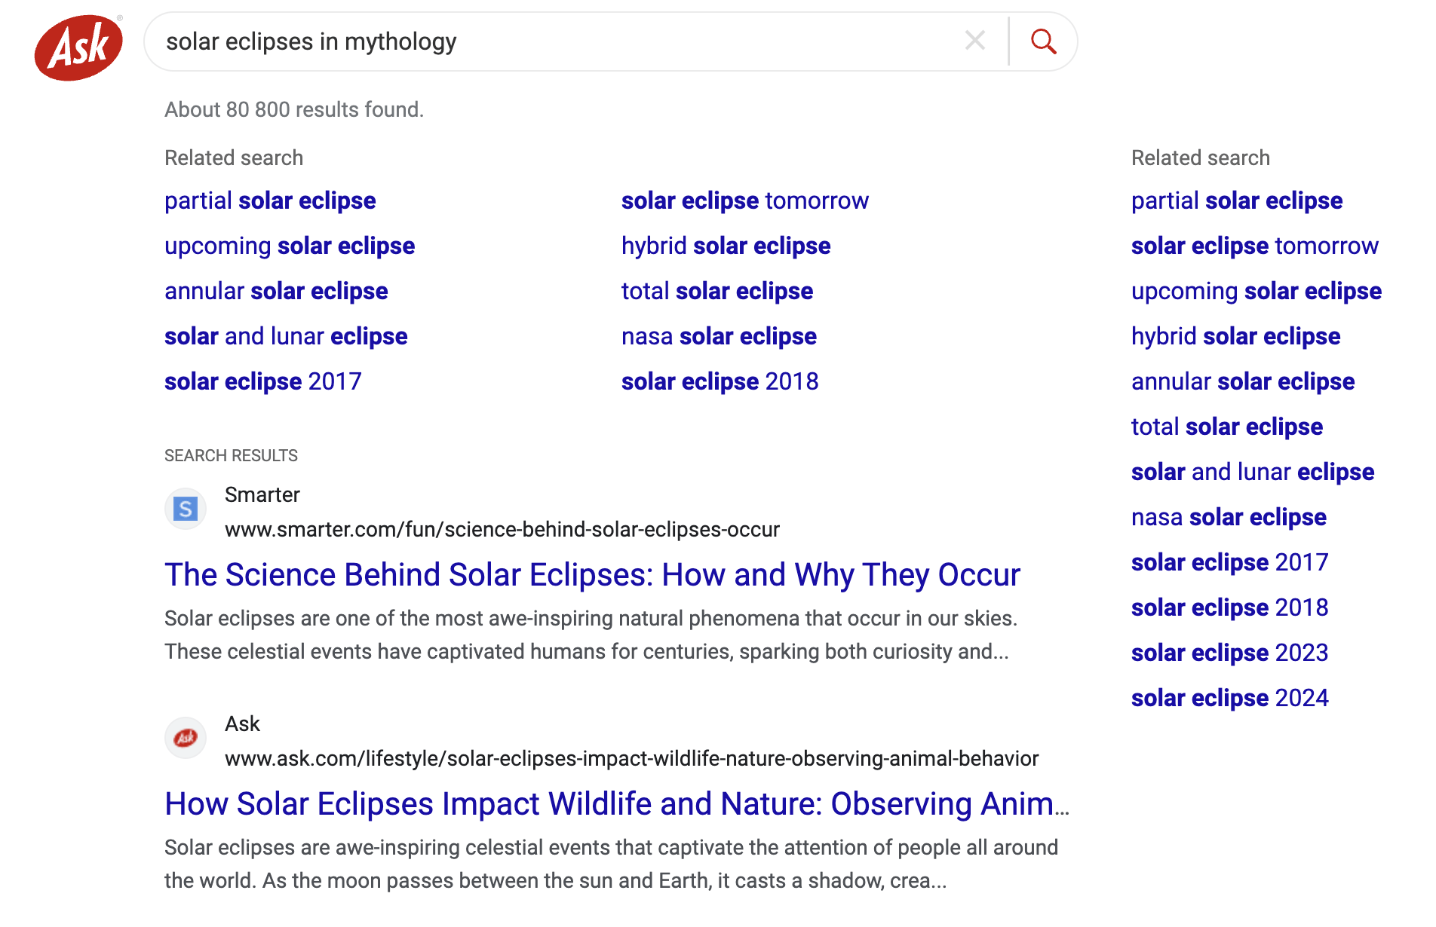Image resolution: width=1436 pixels, height=927 pixels.
Task: Click the snippet starting 'Solar eclipses are awe-inspiring celestial'
Action: click(611, 864)
